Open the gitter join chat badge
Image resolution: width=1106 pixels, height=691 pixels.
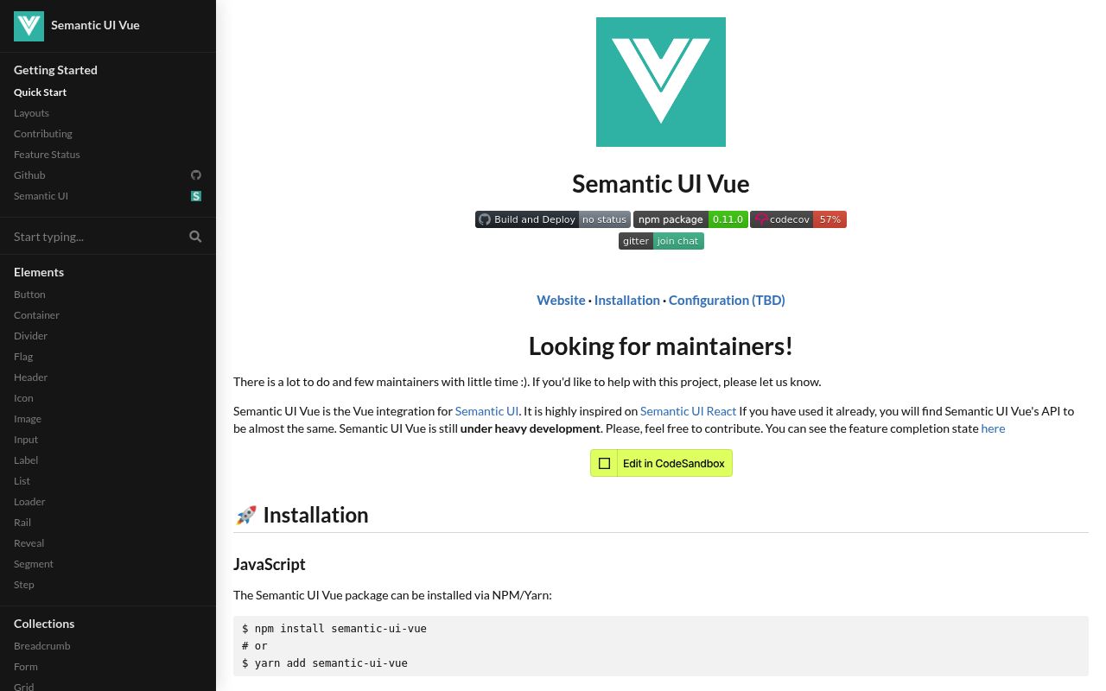click(661, 241)
